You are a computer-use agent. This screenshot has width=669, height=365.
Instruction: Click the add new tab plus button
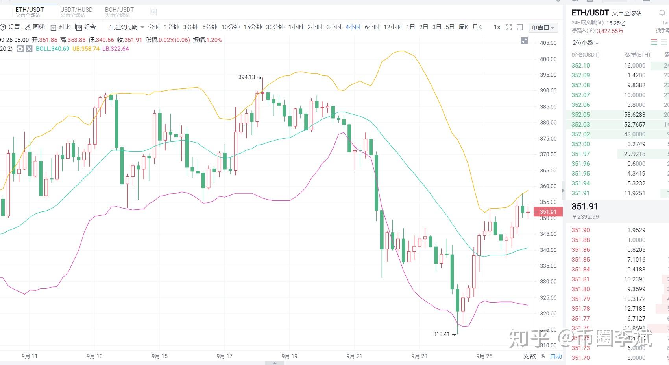(153, 12)
